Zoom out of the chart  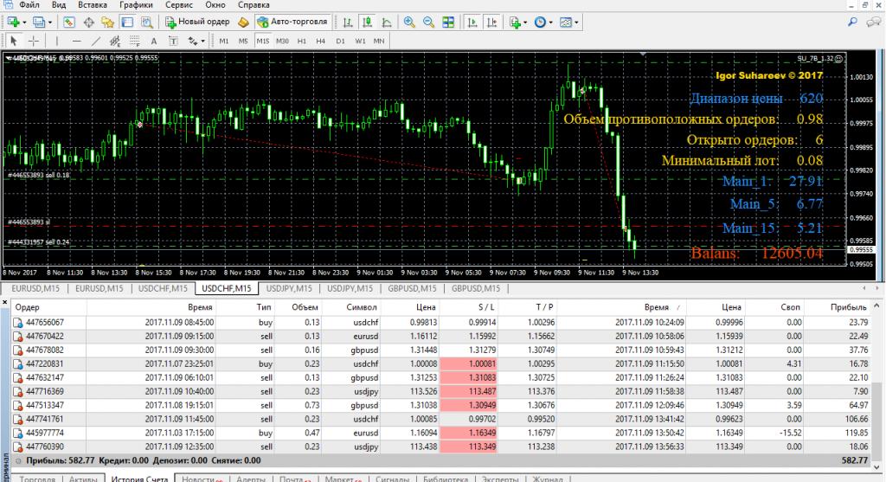(427, 22)
